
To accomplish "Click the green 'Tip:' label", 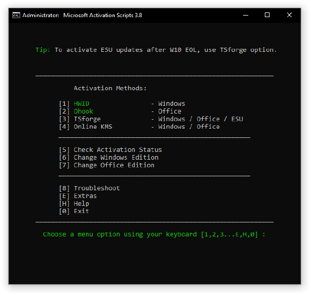I will click(x=43, y=50).
